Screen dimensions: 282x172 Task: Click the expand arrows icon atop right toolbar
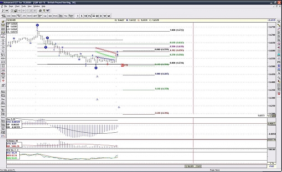pyautogui.click(x=279, y=22)
